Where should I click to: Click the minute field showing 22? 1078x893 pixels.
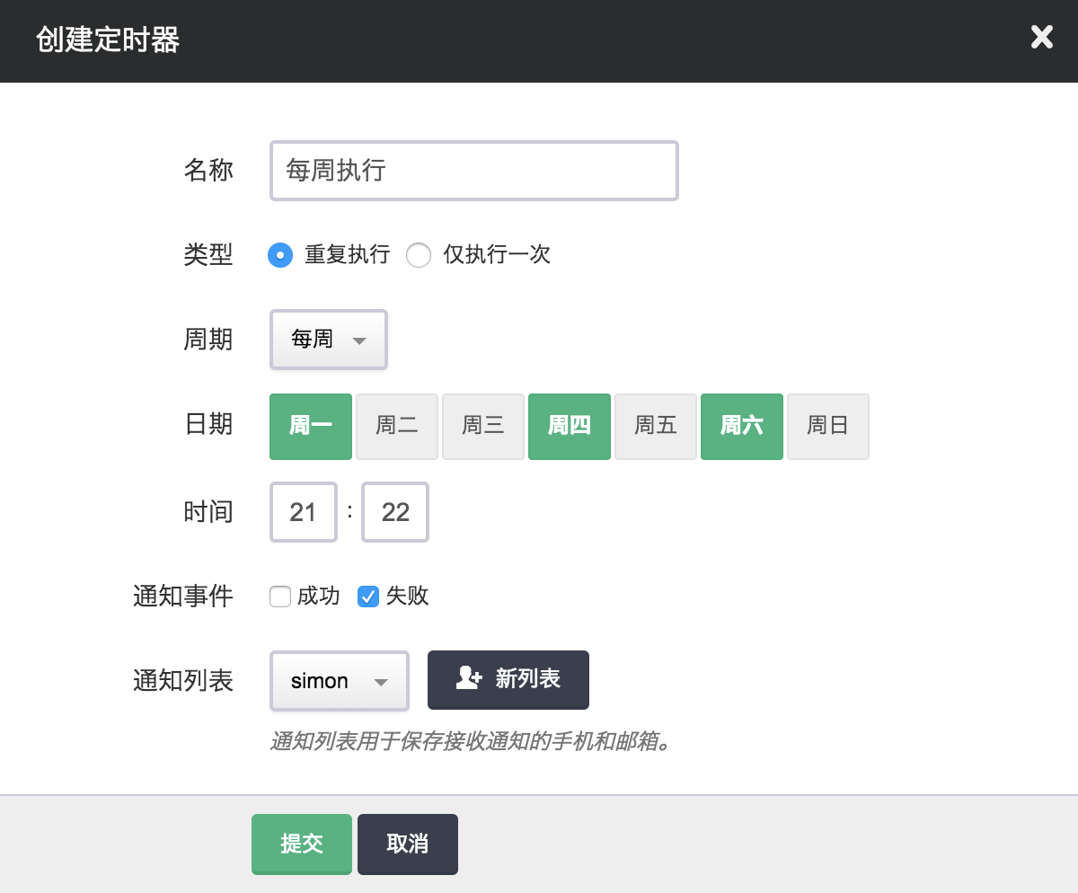tap(395, 512)
